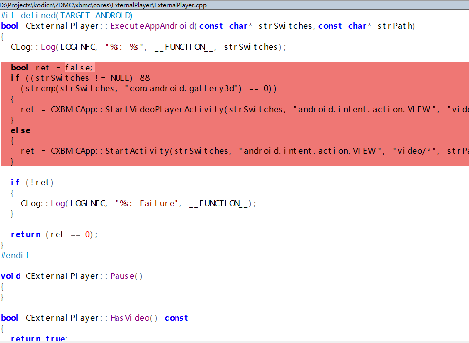Click the 'if (!ret)' statement
469x343 pixels.
point(32,182)
